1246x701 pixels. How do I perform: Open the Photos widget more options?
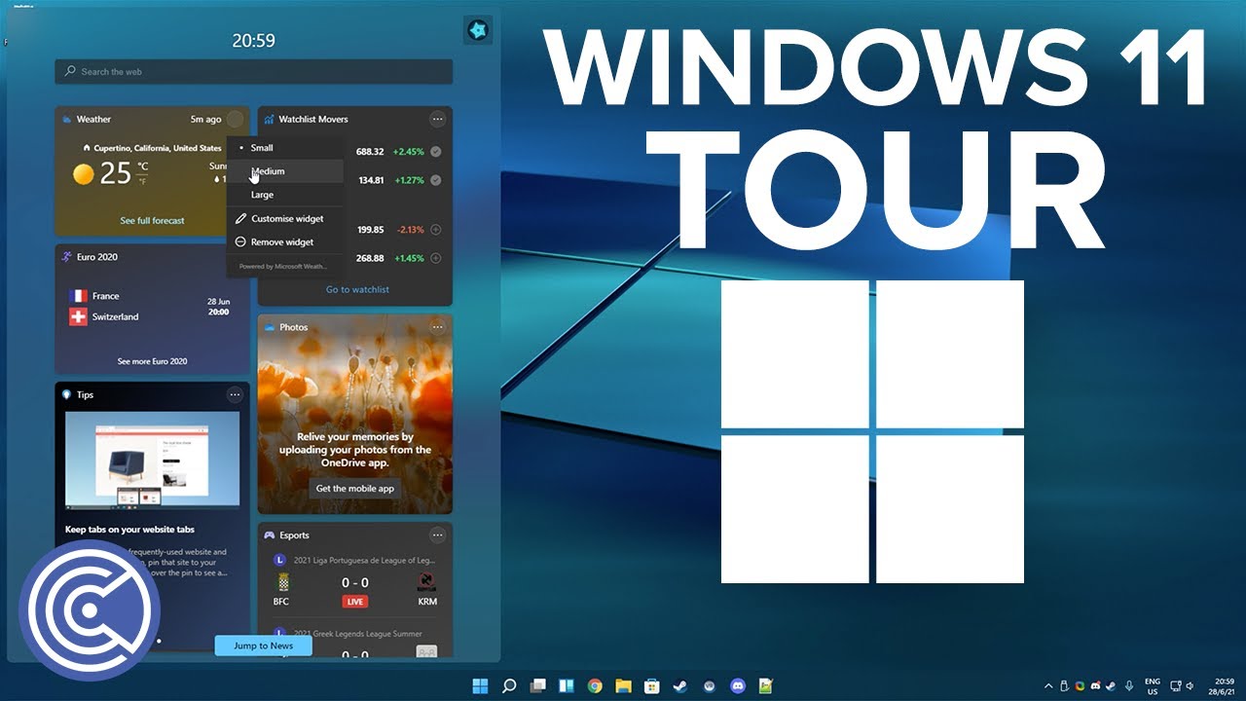(437, 327)
